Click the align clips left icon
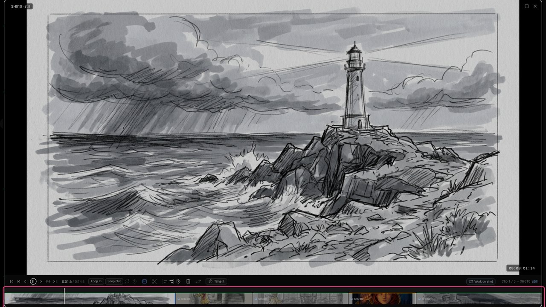This screenshot has width=546, height=307. [165, 281]
